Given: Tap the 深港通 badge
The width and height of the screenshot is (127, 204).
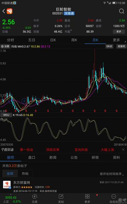Looking at the screenshot, I should pos(69,13).
